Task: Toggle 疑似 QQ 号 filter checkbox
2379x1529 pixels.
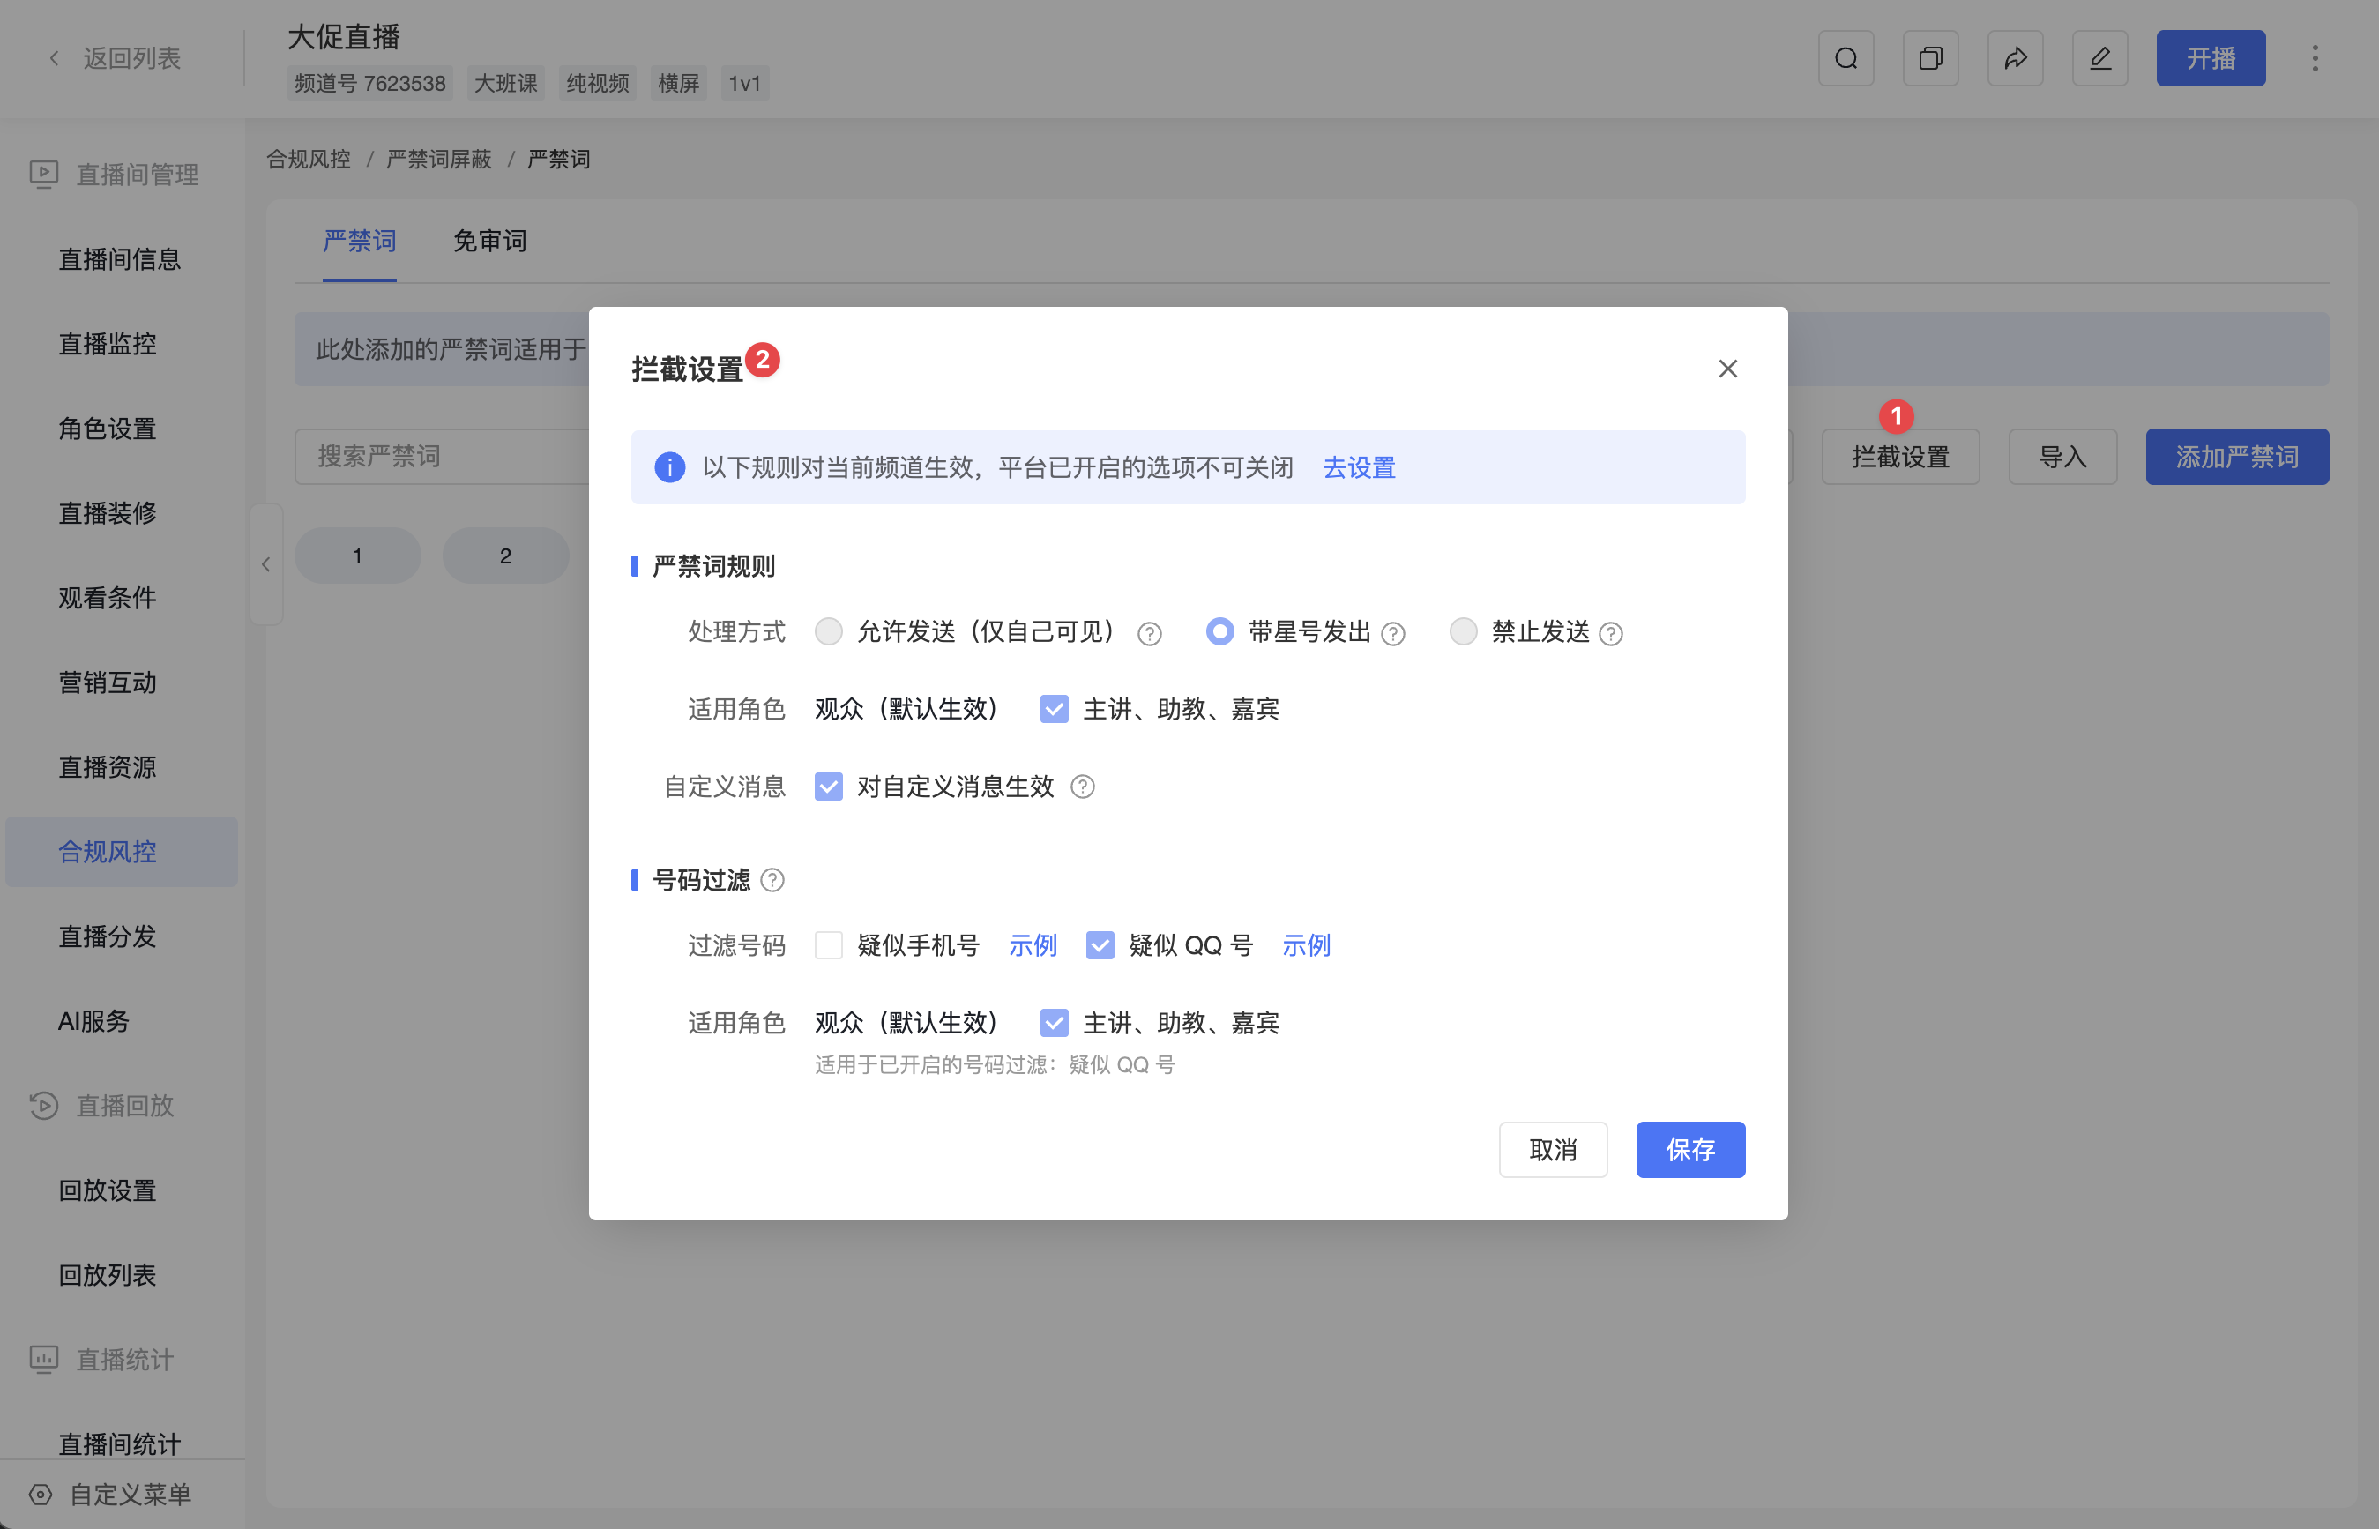Action: [x=1100, y=945]
